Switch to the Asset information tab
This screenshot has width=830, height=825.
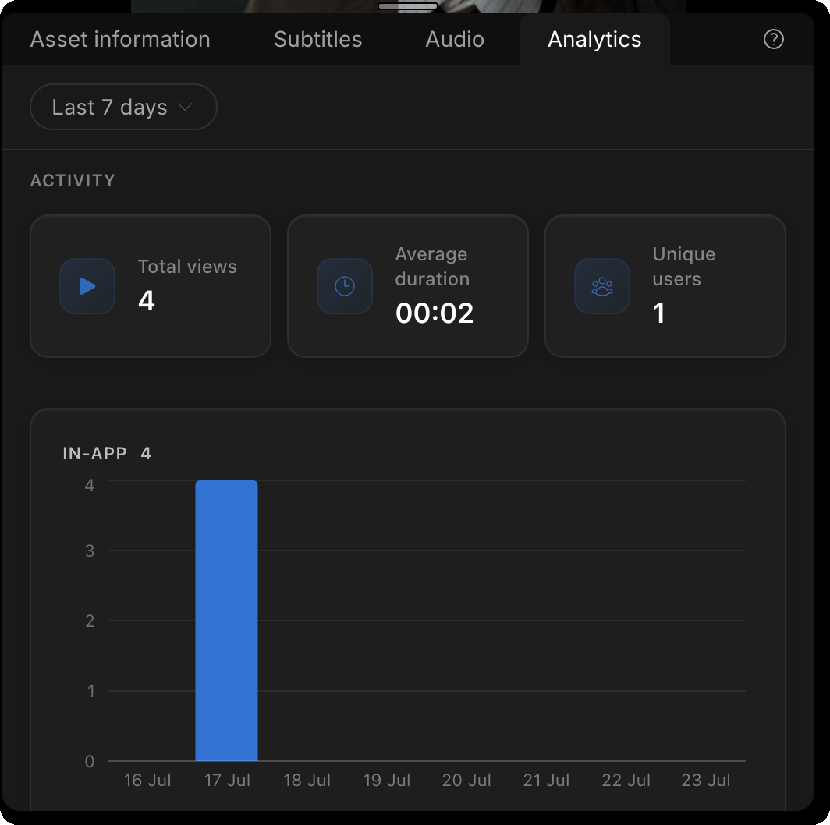[x=120, y=40]
